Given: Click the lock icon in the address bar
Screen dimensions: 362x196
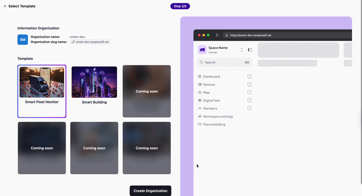Looking at the screenshot, I should coord(226,35).
